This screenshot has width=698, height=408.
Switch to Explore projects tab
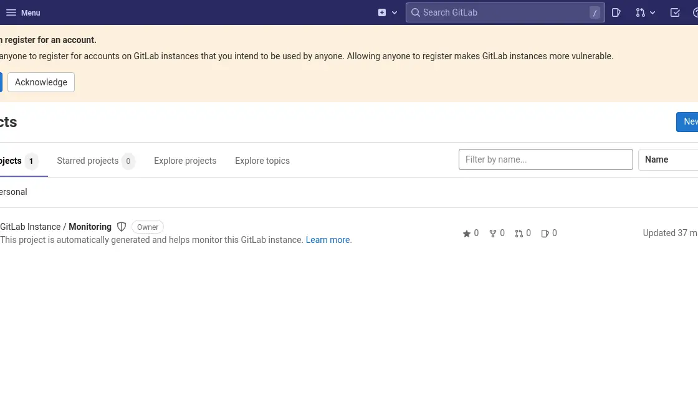[x=185, y=161]
